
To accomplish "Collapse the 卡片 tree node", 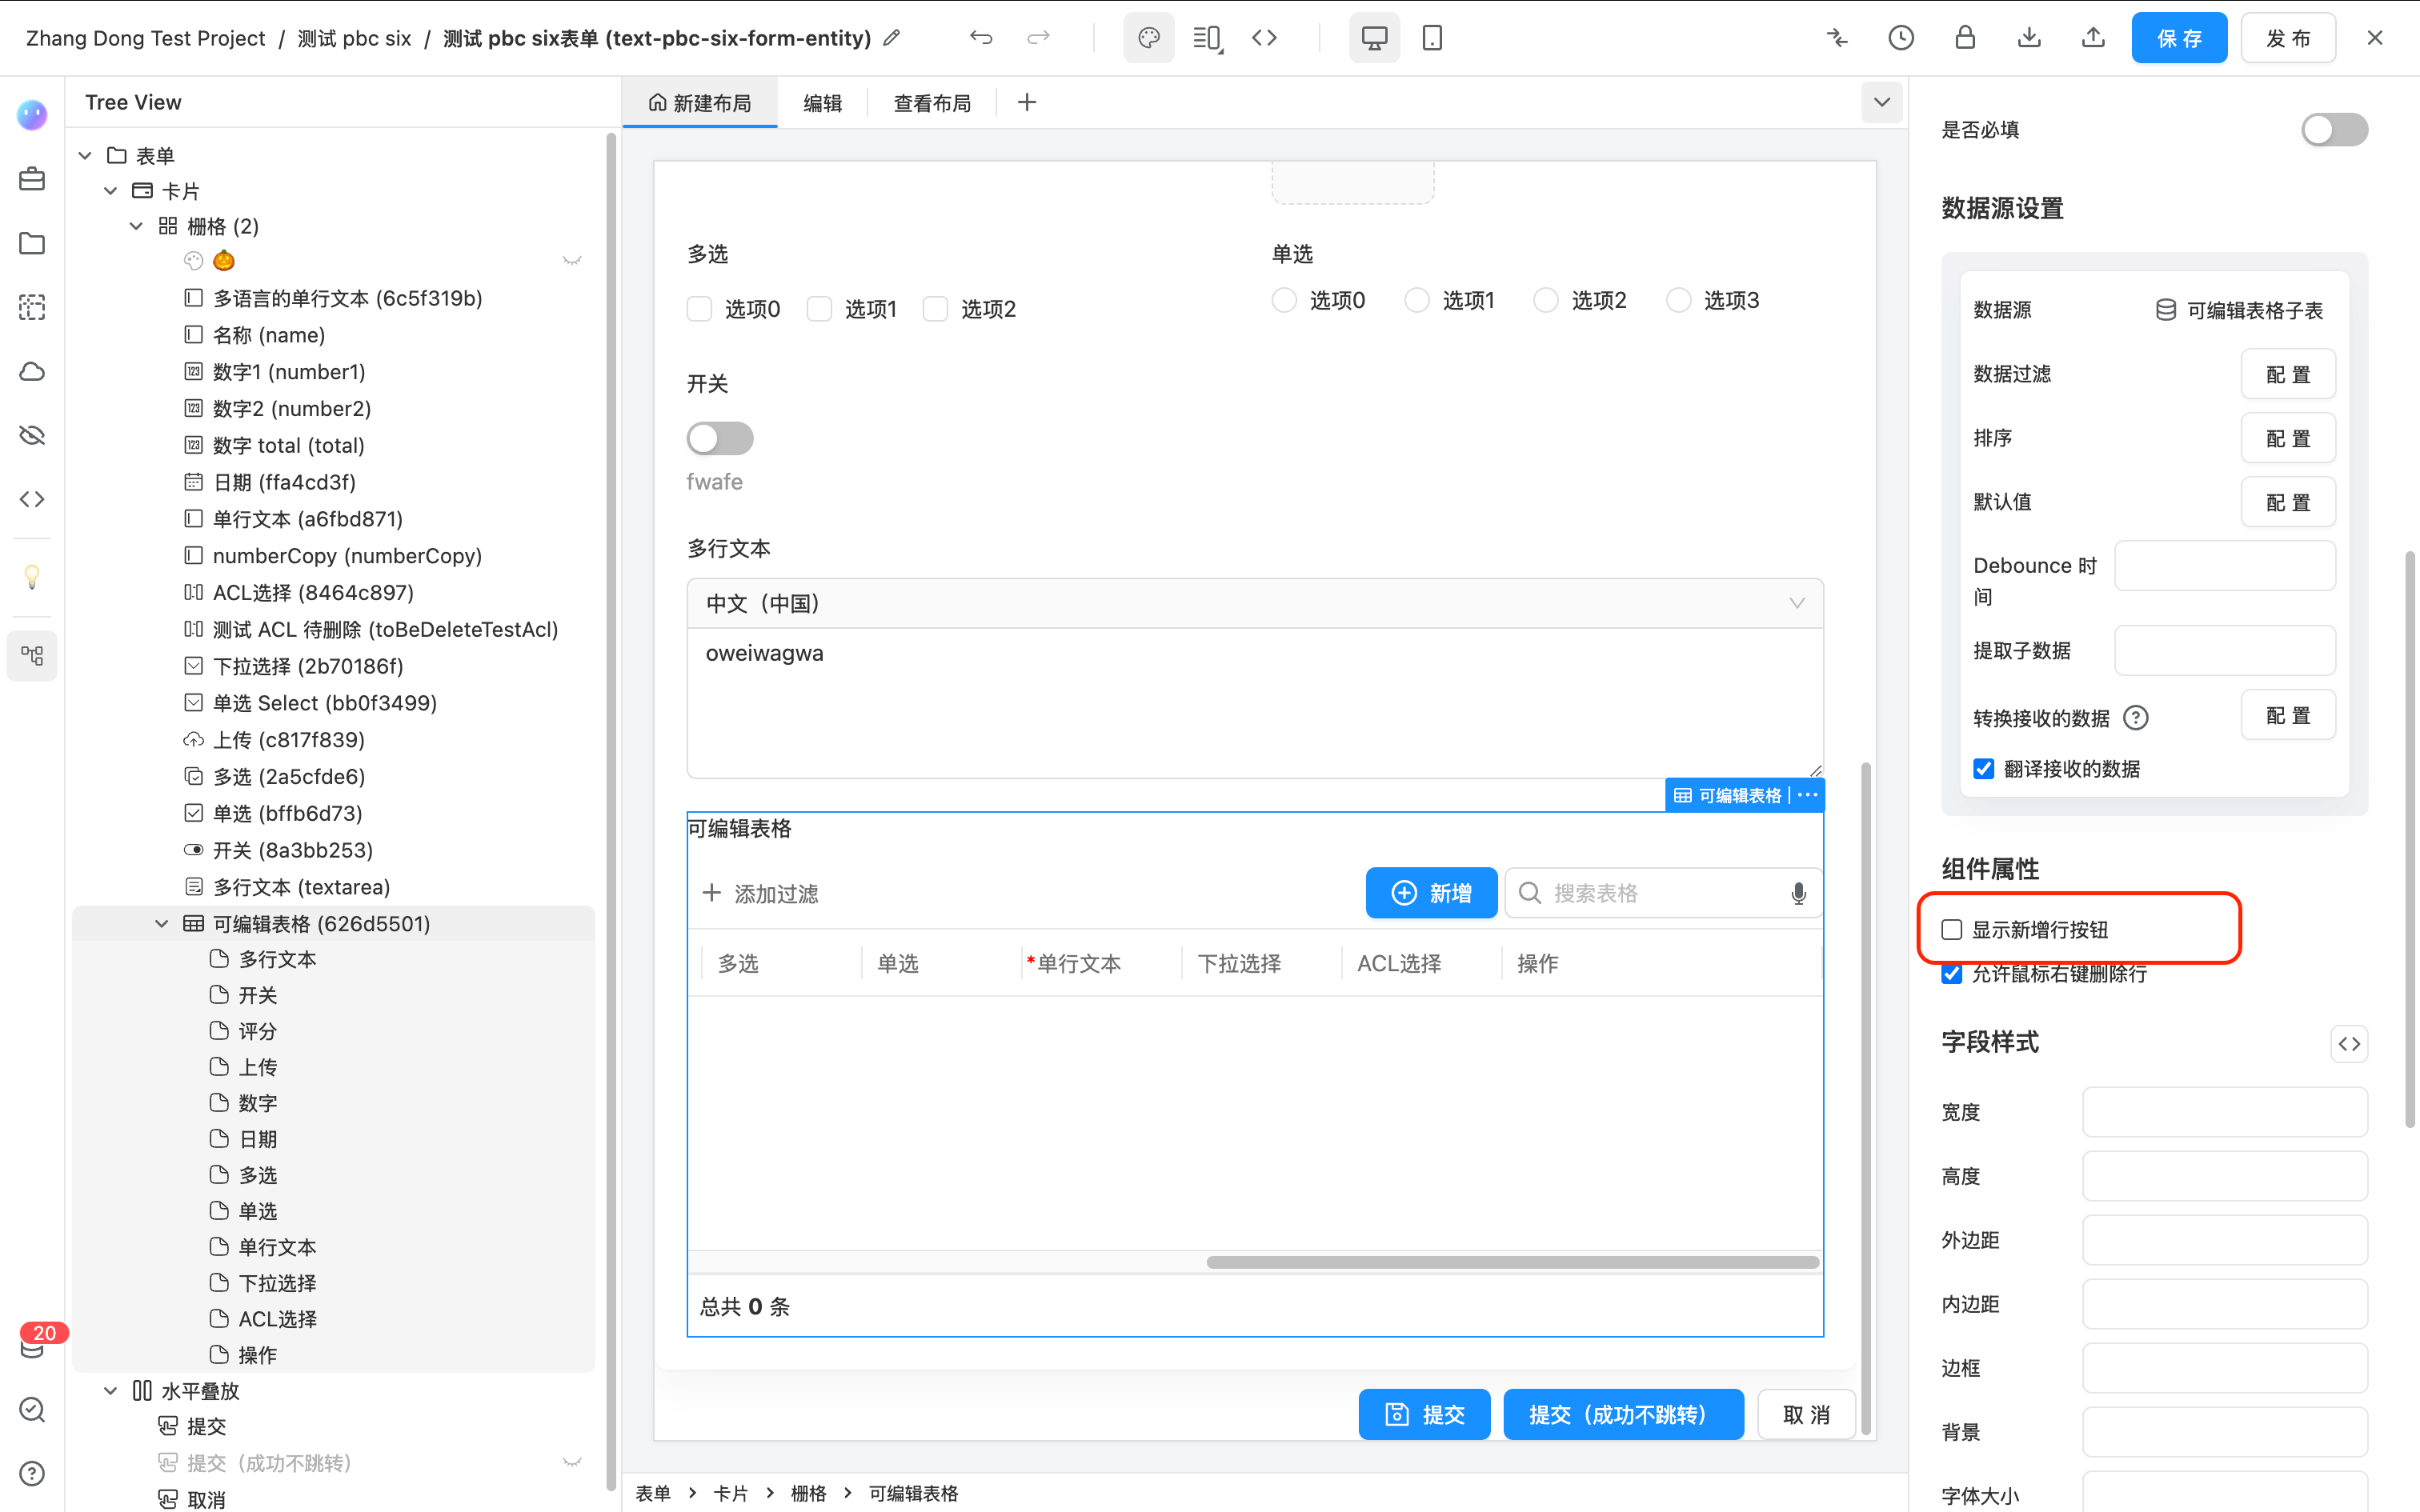I will coord(110,190).
